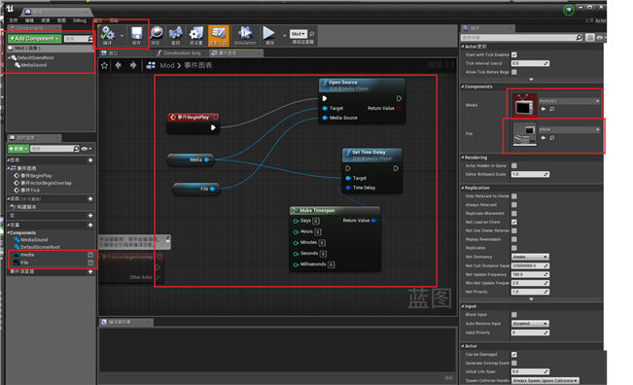Open Auto Receive Input Disabled dropdown
The height and width of the screenshot is (385, 633).
(530, 323)
